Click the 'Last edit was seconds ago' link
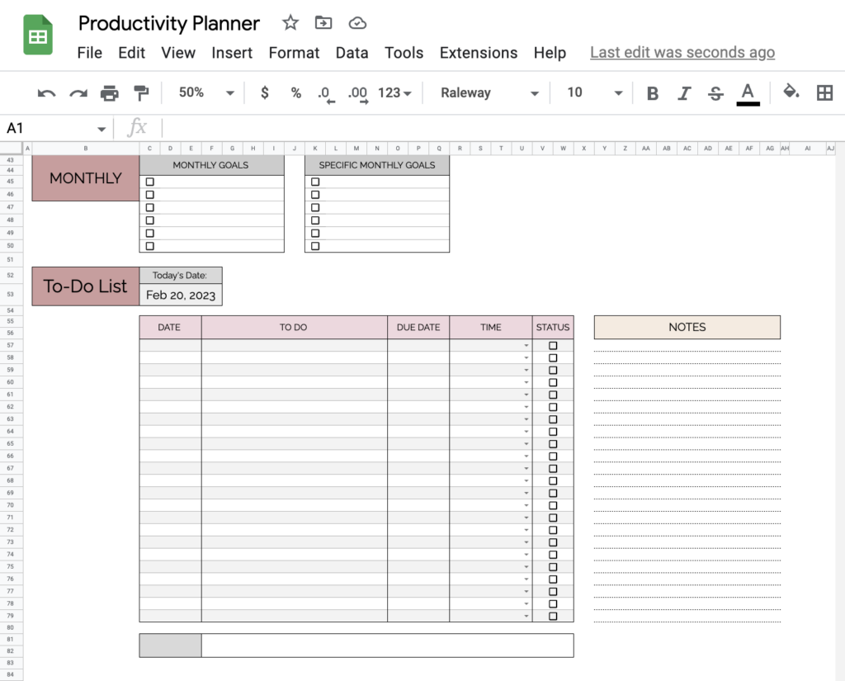 point(682,52)
